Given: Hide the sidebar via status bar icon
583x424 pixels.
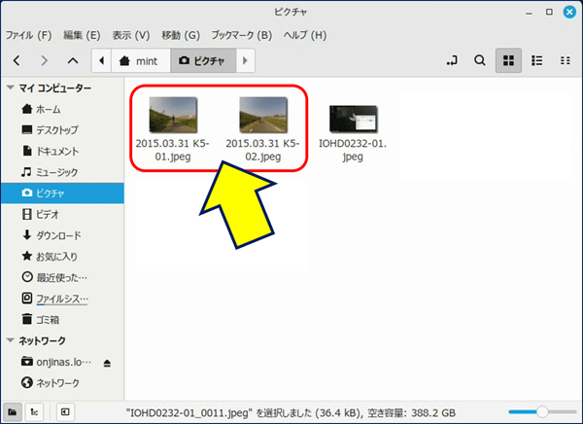Looking at the screenshot, I should (x=65, y=412).
